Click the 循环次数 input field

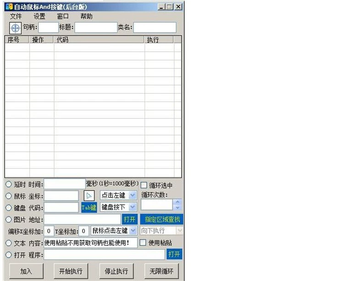[x=157, y=205]
